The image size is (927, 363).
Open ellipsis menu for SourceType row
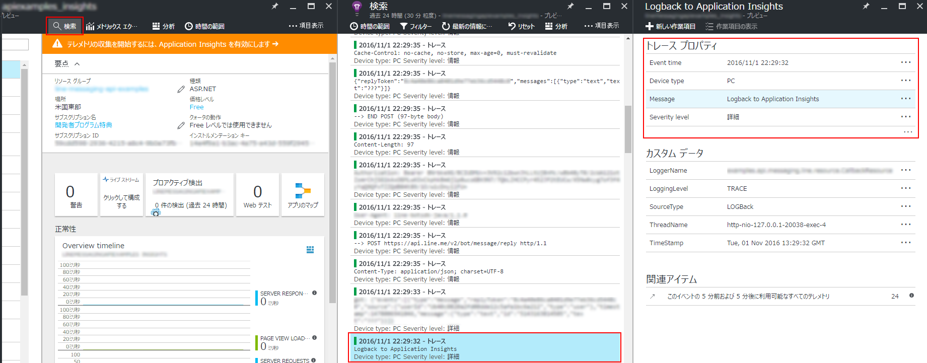[906, 206]
